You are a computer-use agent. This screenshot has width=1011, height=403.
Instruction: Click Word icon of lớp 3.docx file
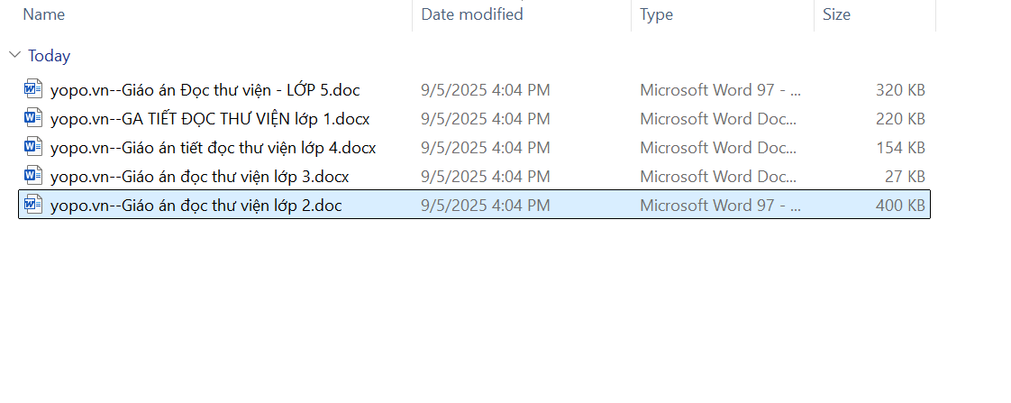pyautogui.click(x=33, y=176)
